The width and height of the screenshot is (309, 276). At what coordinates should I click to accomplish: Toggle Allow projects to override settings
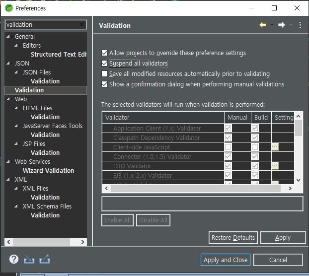[104, 53]
